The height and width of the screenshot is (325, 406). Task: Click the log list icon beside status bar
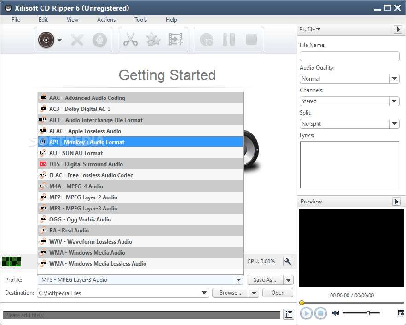tap(289, 314)
